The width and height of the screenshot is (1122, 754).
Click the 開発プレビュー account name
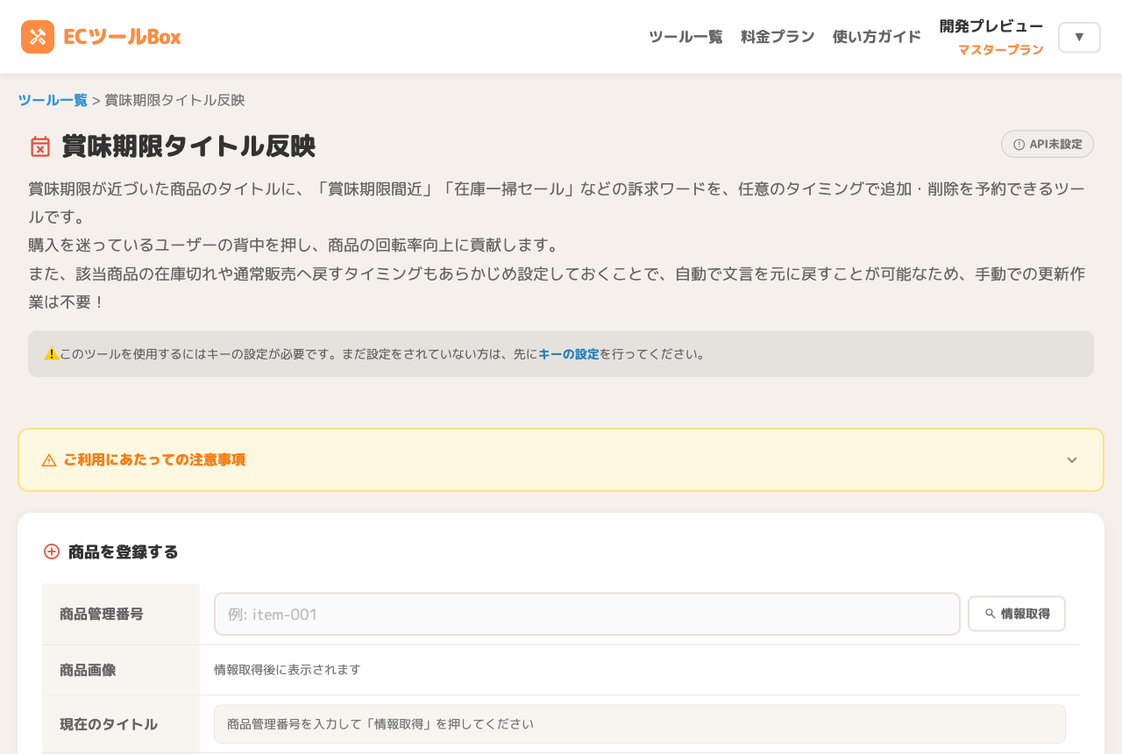(991, 26)
